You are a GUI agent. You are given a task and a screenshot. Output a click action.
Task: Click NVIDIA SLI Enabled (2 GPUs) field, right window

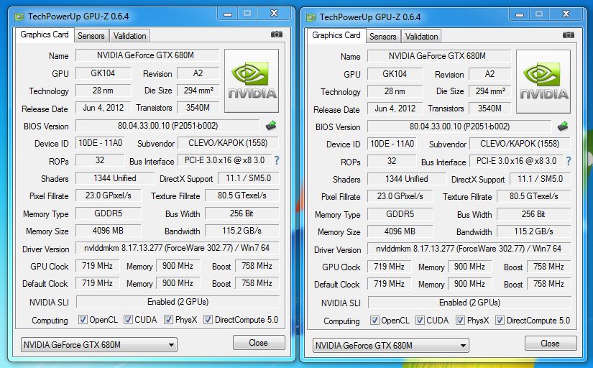469,303
